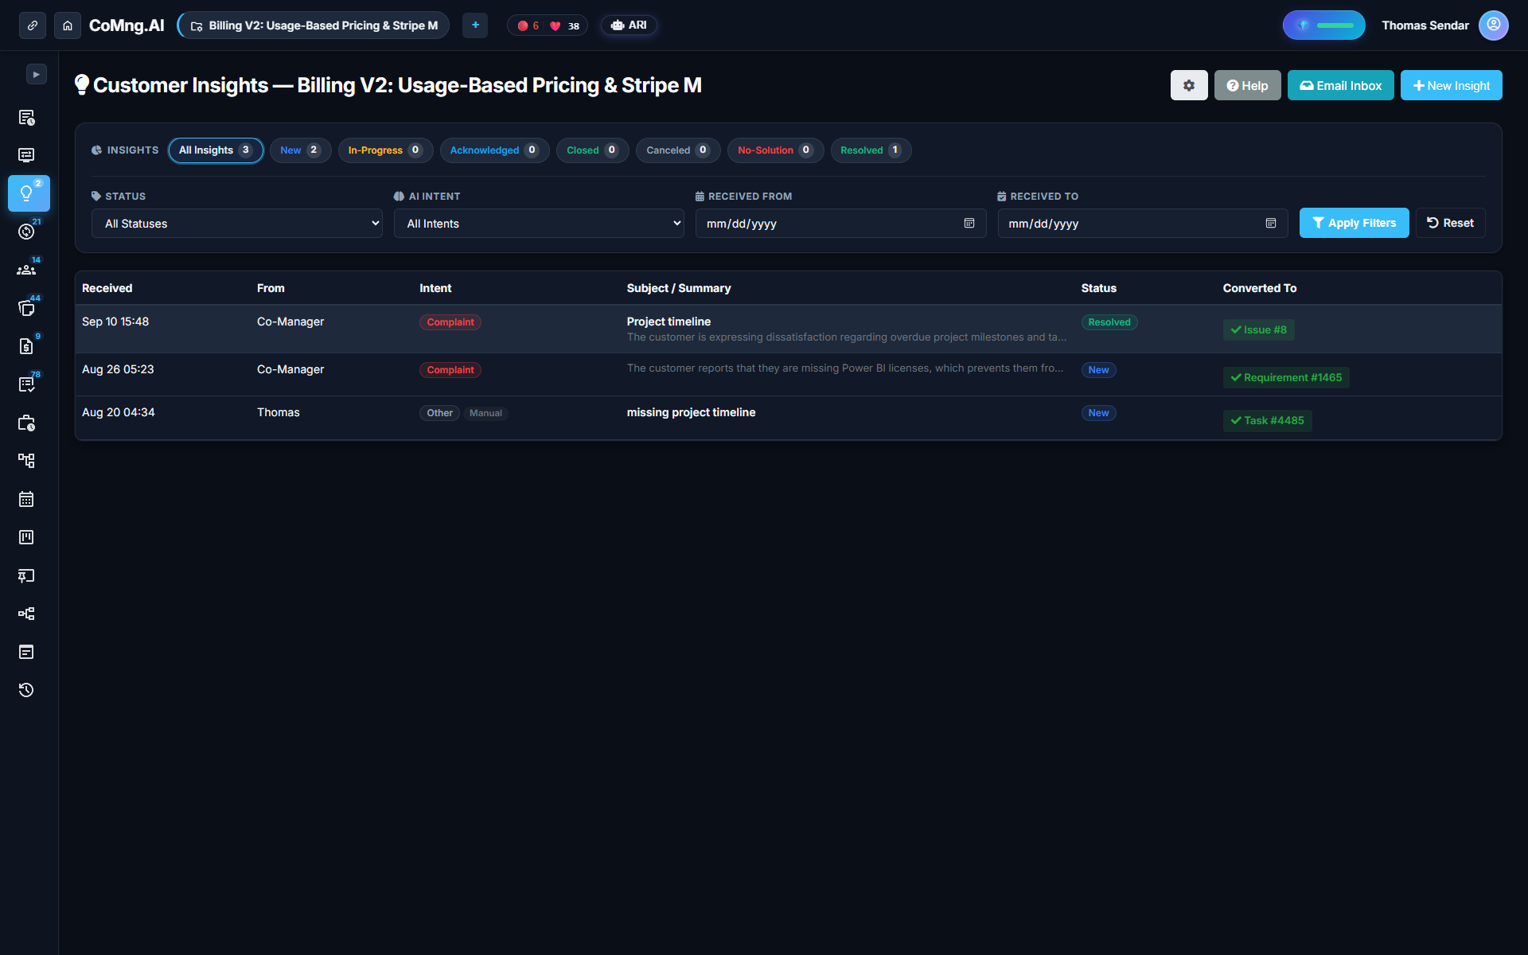Open the network diagram sidebar icon
1528x955 pixels.
(x=26, y=614)
